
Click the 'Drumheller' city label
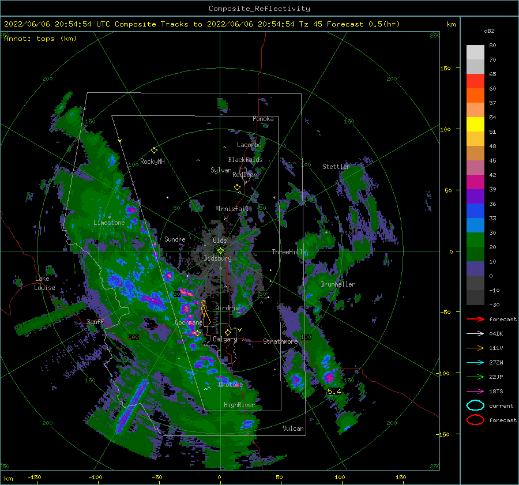(x=338, y=284)
